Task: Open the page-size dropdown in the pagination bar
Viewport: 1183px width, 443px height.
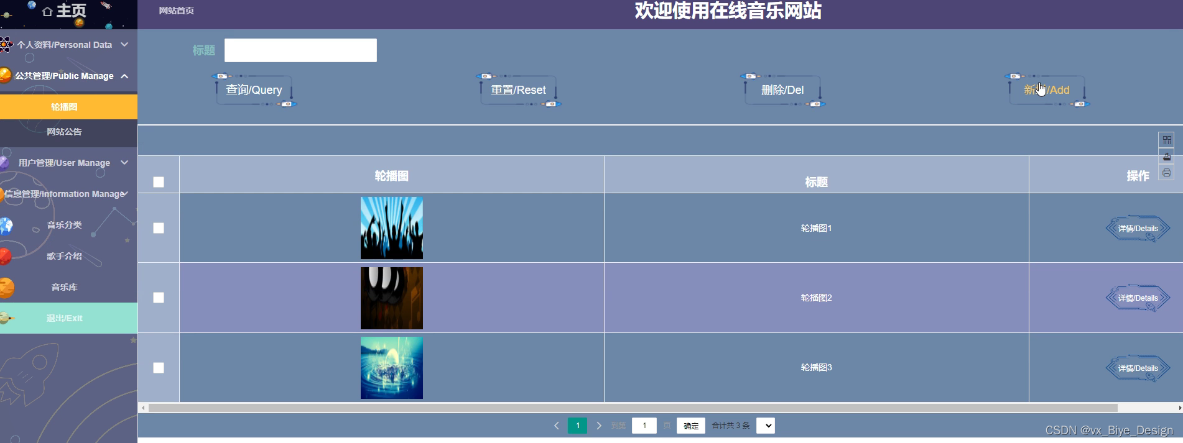Action: (766, 426)
